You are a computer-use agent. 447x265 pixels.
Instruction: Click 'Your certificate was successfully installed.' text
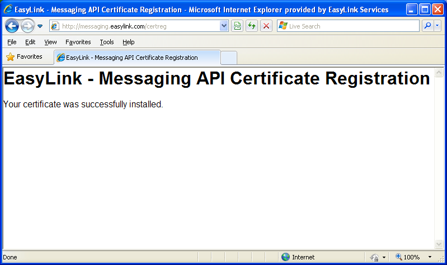(x=83, y=105)
